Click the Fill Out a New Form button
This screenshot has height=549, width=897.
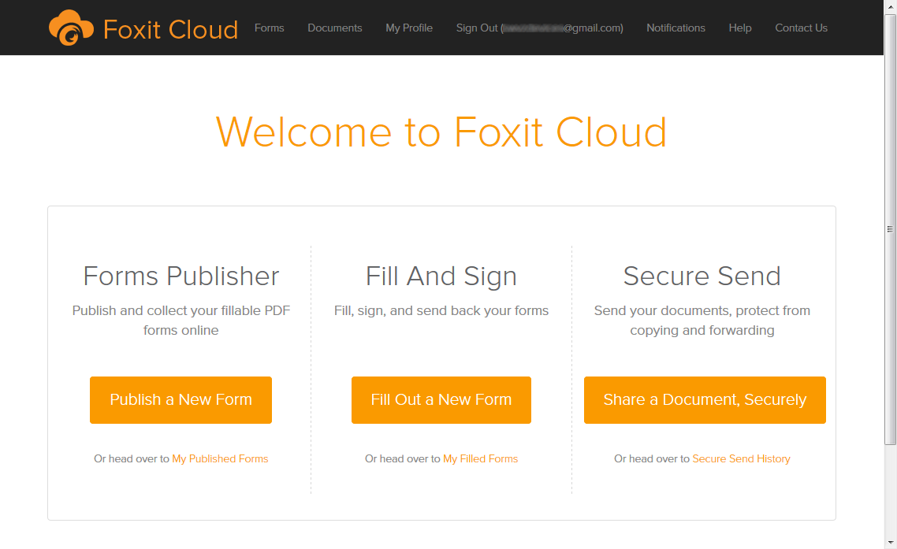click(441, 400)
